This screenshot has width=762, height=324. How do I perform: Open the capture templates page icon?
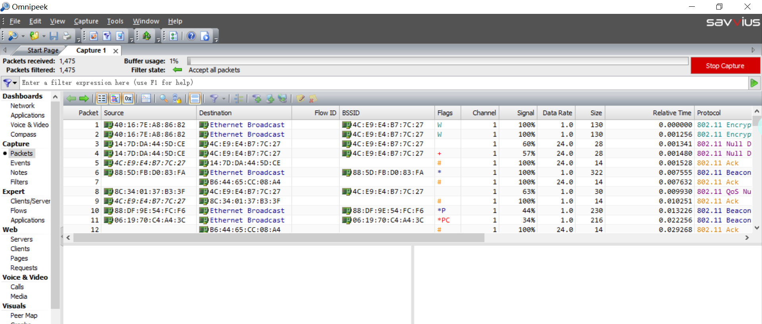pyautogui.click(x=94, y=36)
